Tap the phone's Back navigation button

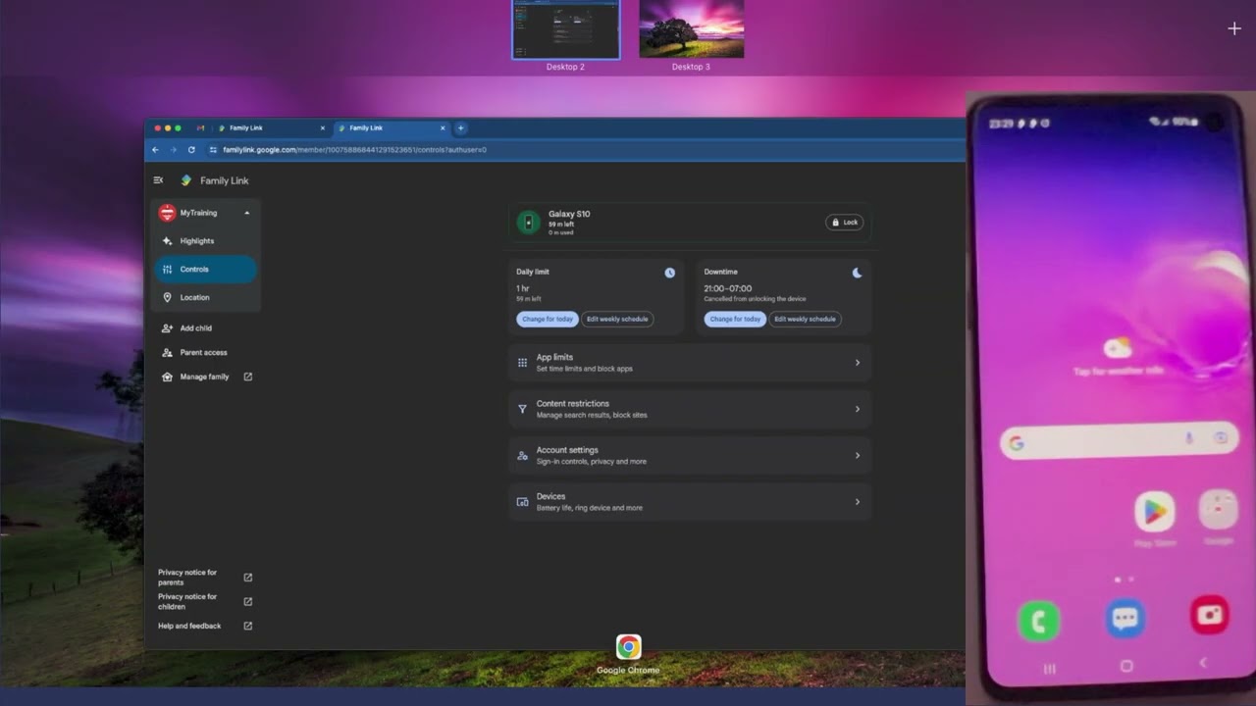tap(1204, 663)
